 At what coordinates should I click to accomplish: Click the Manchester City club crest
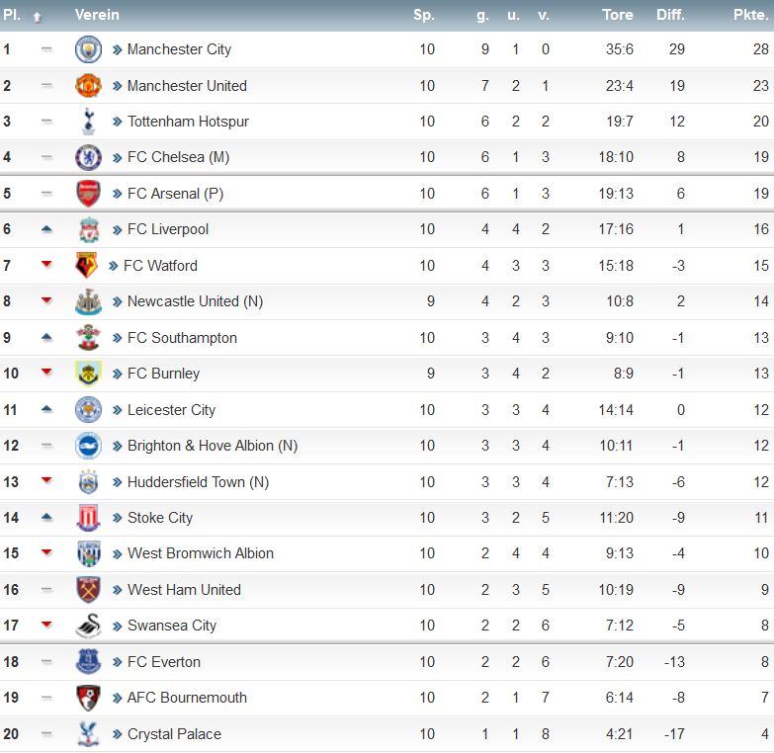[x=88, y=49]
